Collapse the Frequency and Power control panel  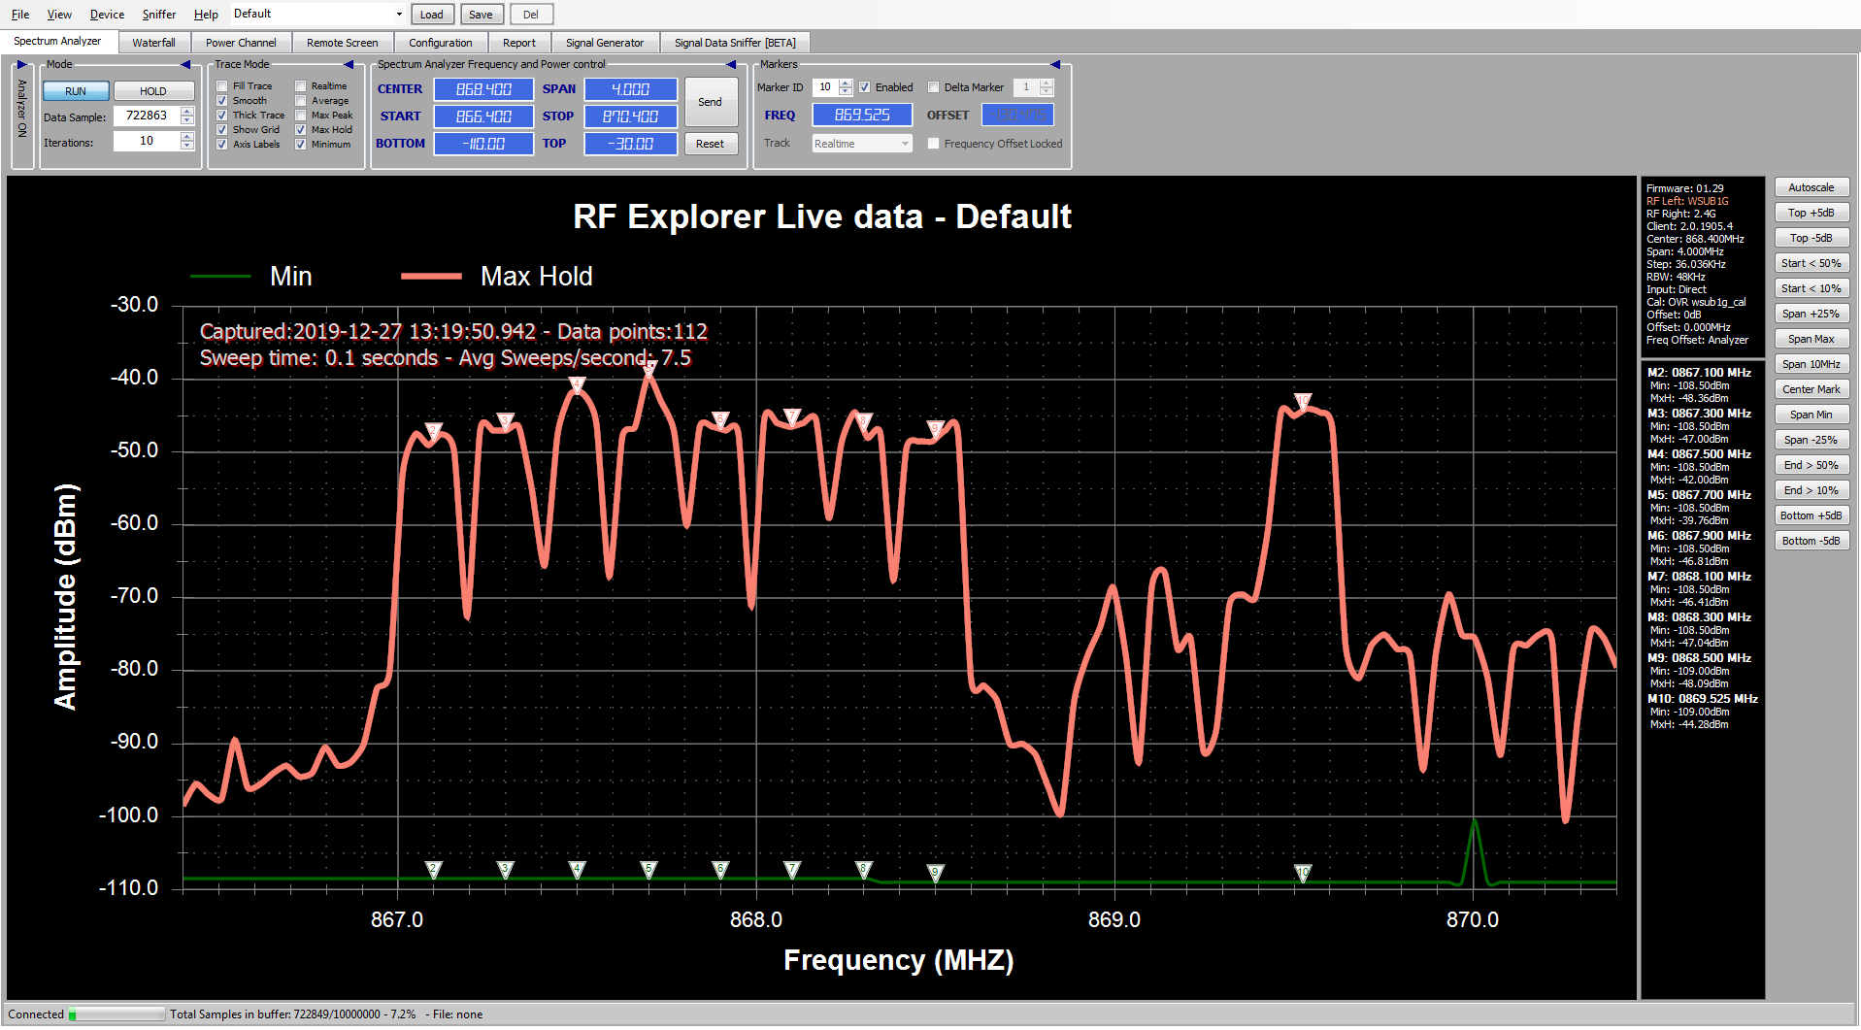point(731,65)
